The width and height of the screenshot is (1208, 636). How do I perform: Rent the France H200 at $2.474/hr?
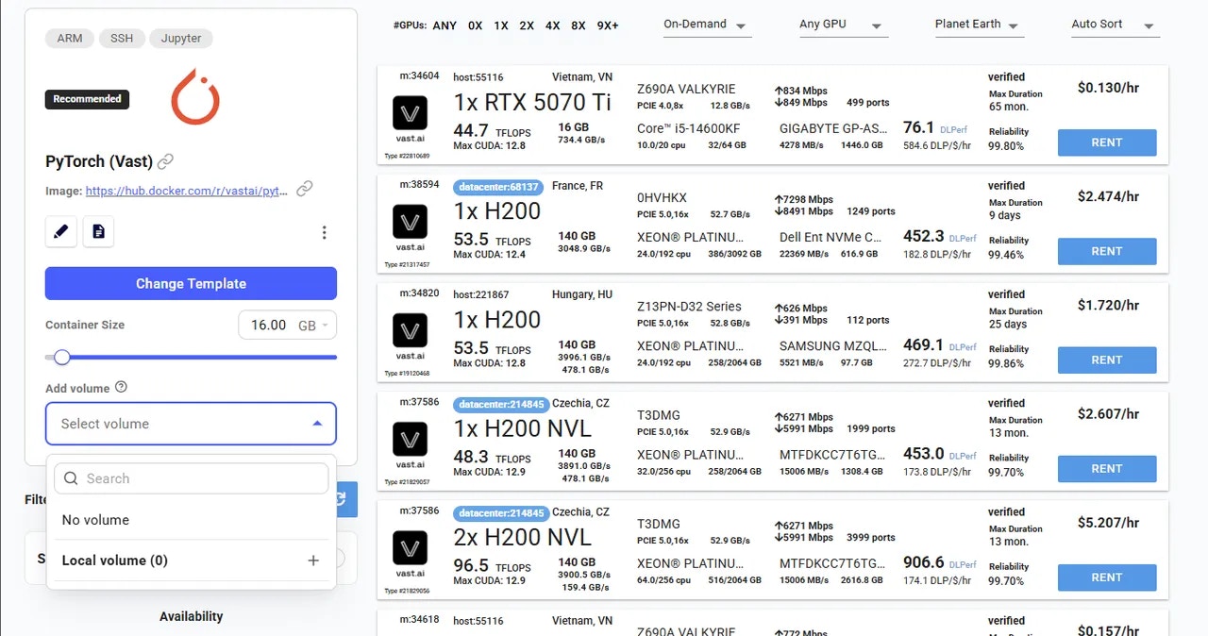(x=1107, y=251)
